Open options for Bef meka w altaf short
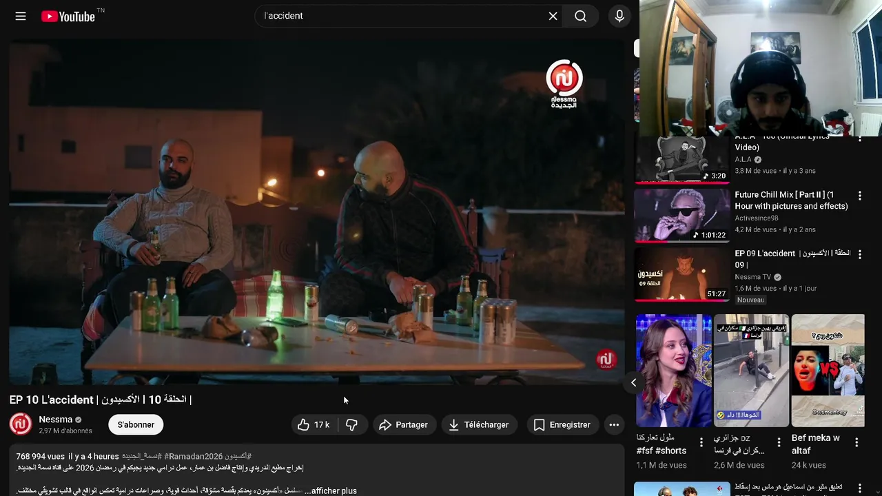The width and height of the screenshot is (882, 496). tap(857, 442)
